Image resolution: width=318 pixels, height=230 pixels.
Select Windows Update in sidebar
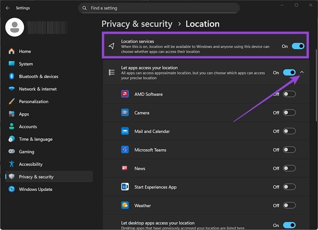[49, 189]
